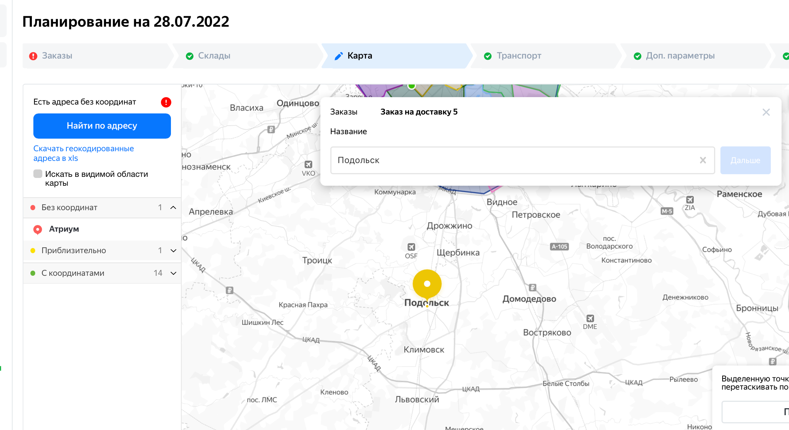Open the Доп. параметры planning step
Image resolution: width=789 pixels, height=430 pixels.
(x=696, y=56)
